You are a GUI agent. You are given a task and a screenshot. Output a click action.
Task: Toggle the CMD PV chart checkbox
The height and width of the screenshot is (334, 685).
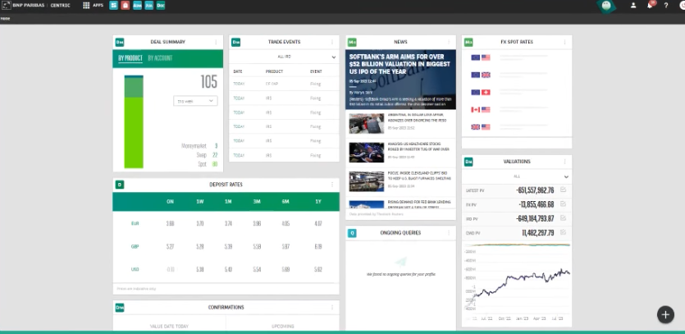[563, 233]
